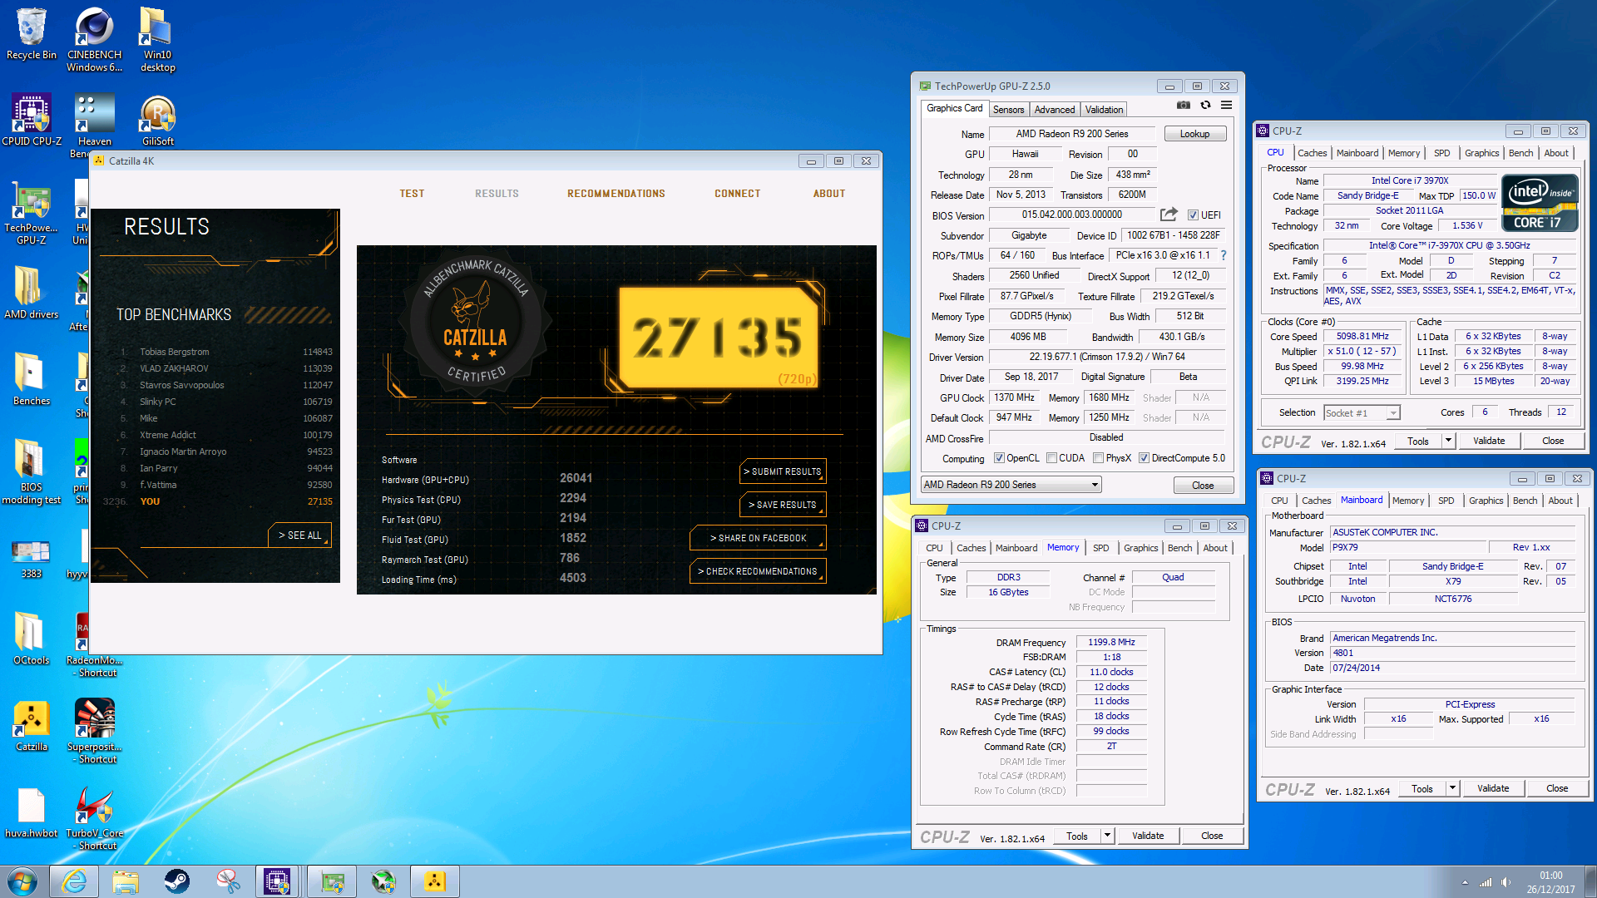Open the Recycle Bin desktop icon
This screenshot has width=1597, height=898.
(32, 34)
